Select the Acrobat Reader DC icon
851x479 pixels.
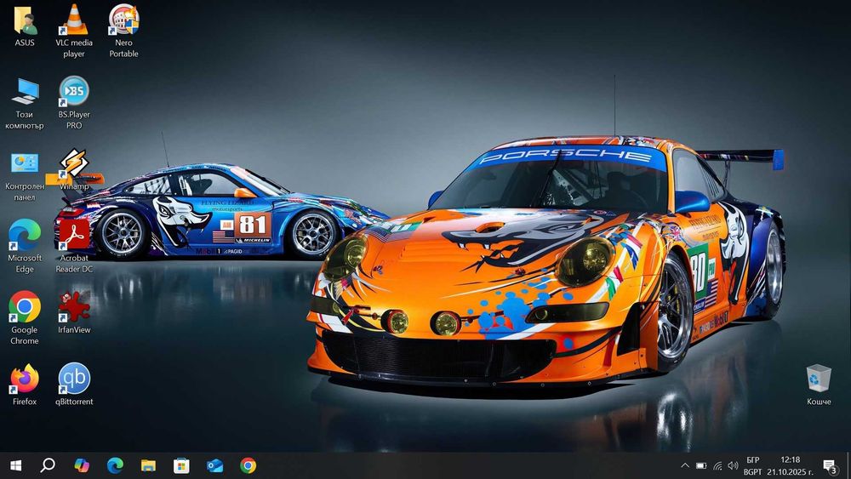pos(74,234)
